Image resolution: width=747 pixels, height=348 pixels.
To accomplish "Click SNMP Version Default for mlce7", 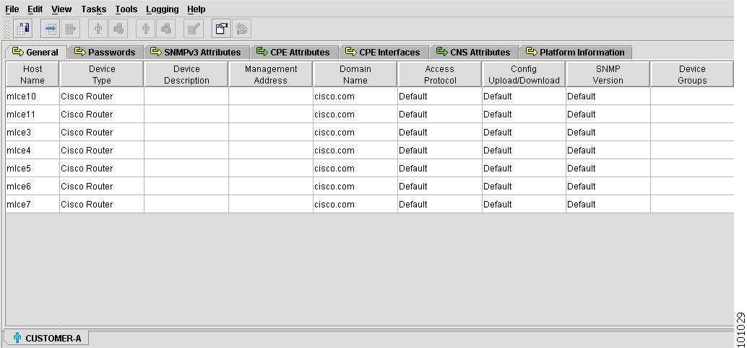I will [x=608, y=205].
